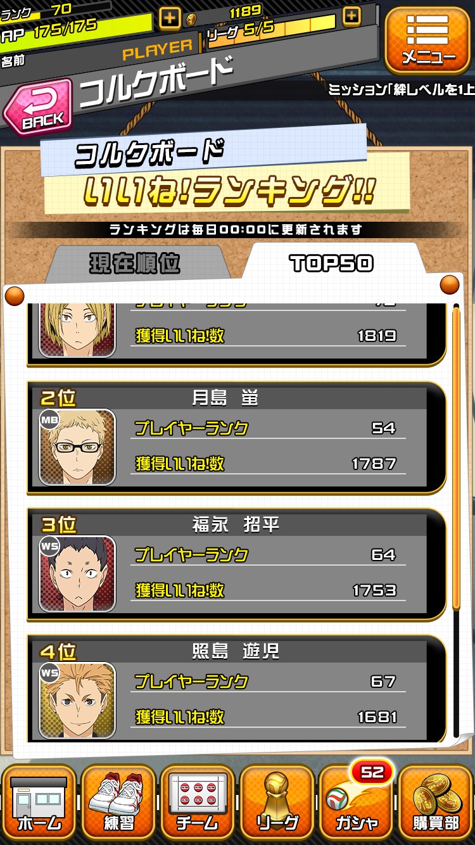
Task: Tap the partially visible top-ranked player portrait
Action: click(x=77, y=330)
